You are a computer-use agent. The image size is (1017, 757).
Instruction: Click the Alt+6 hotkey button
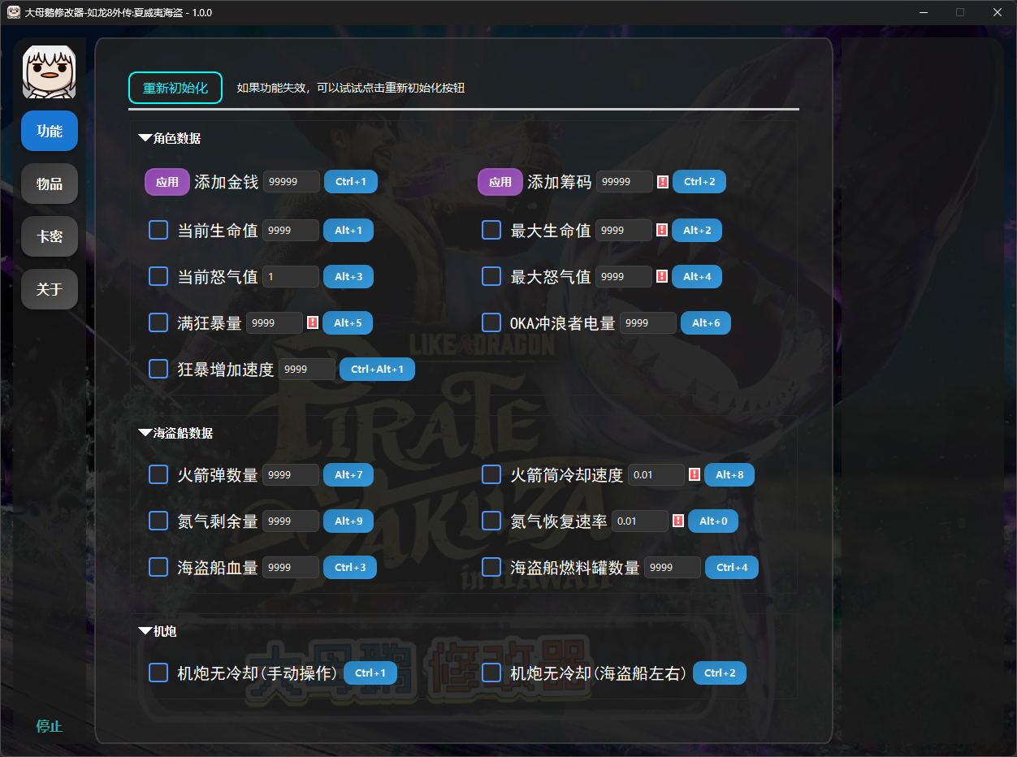706,322
